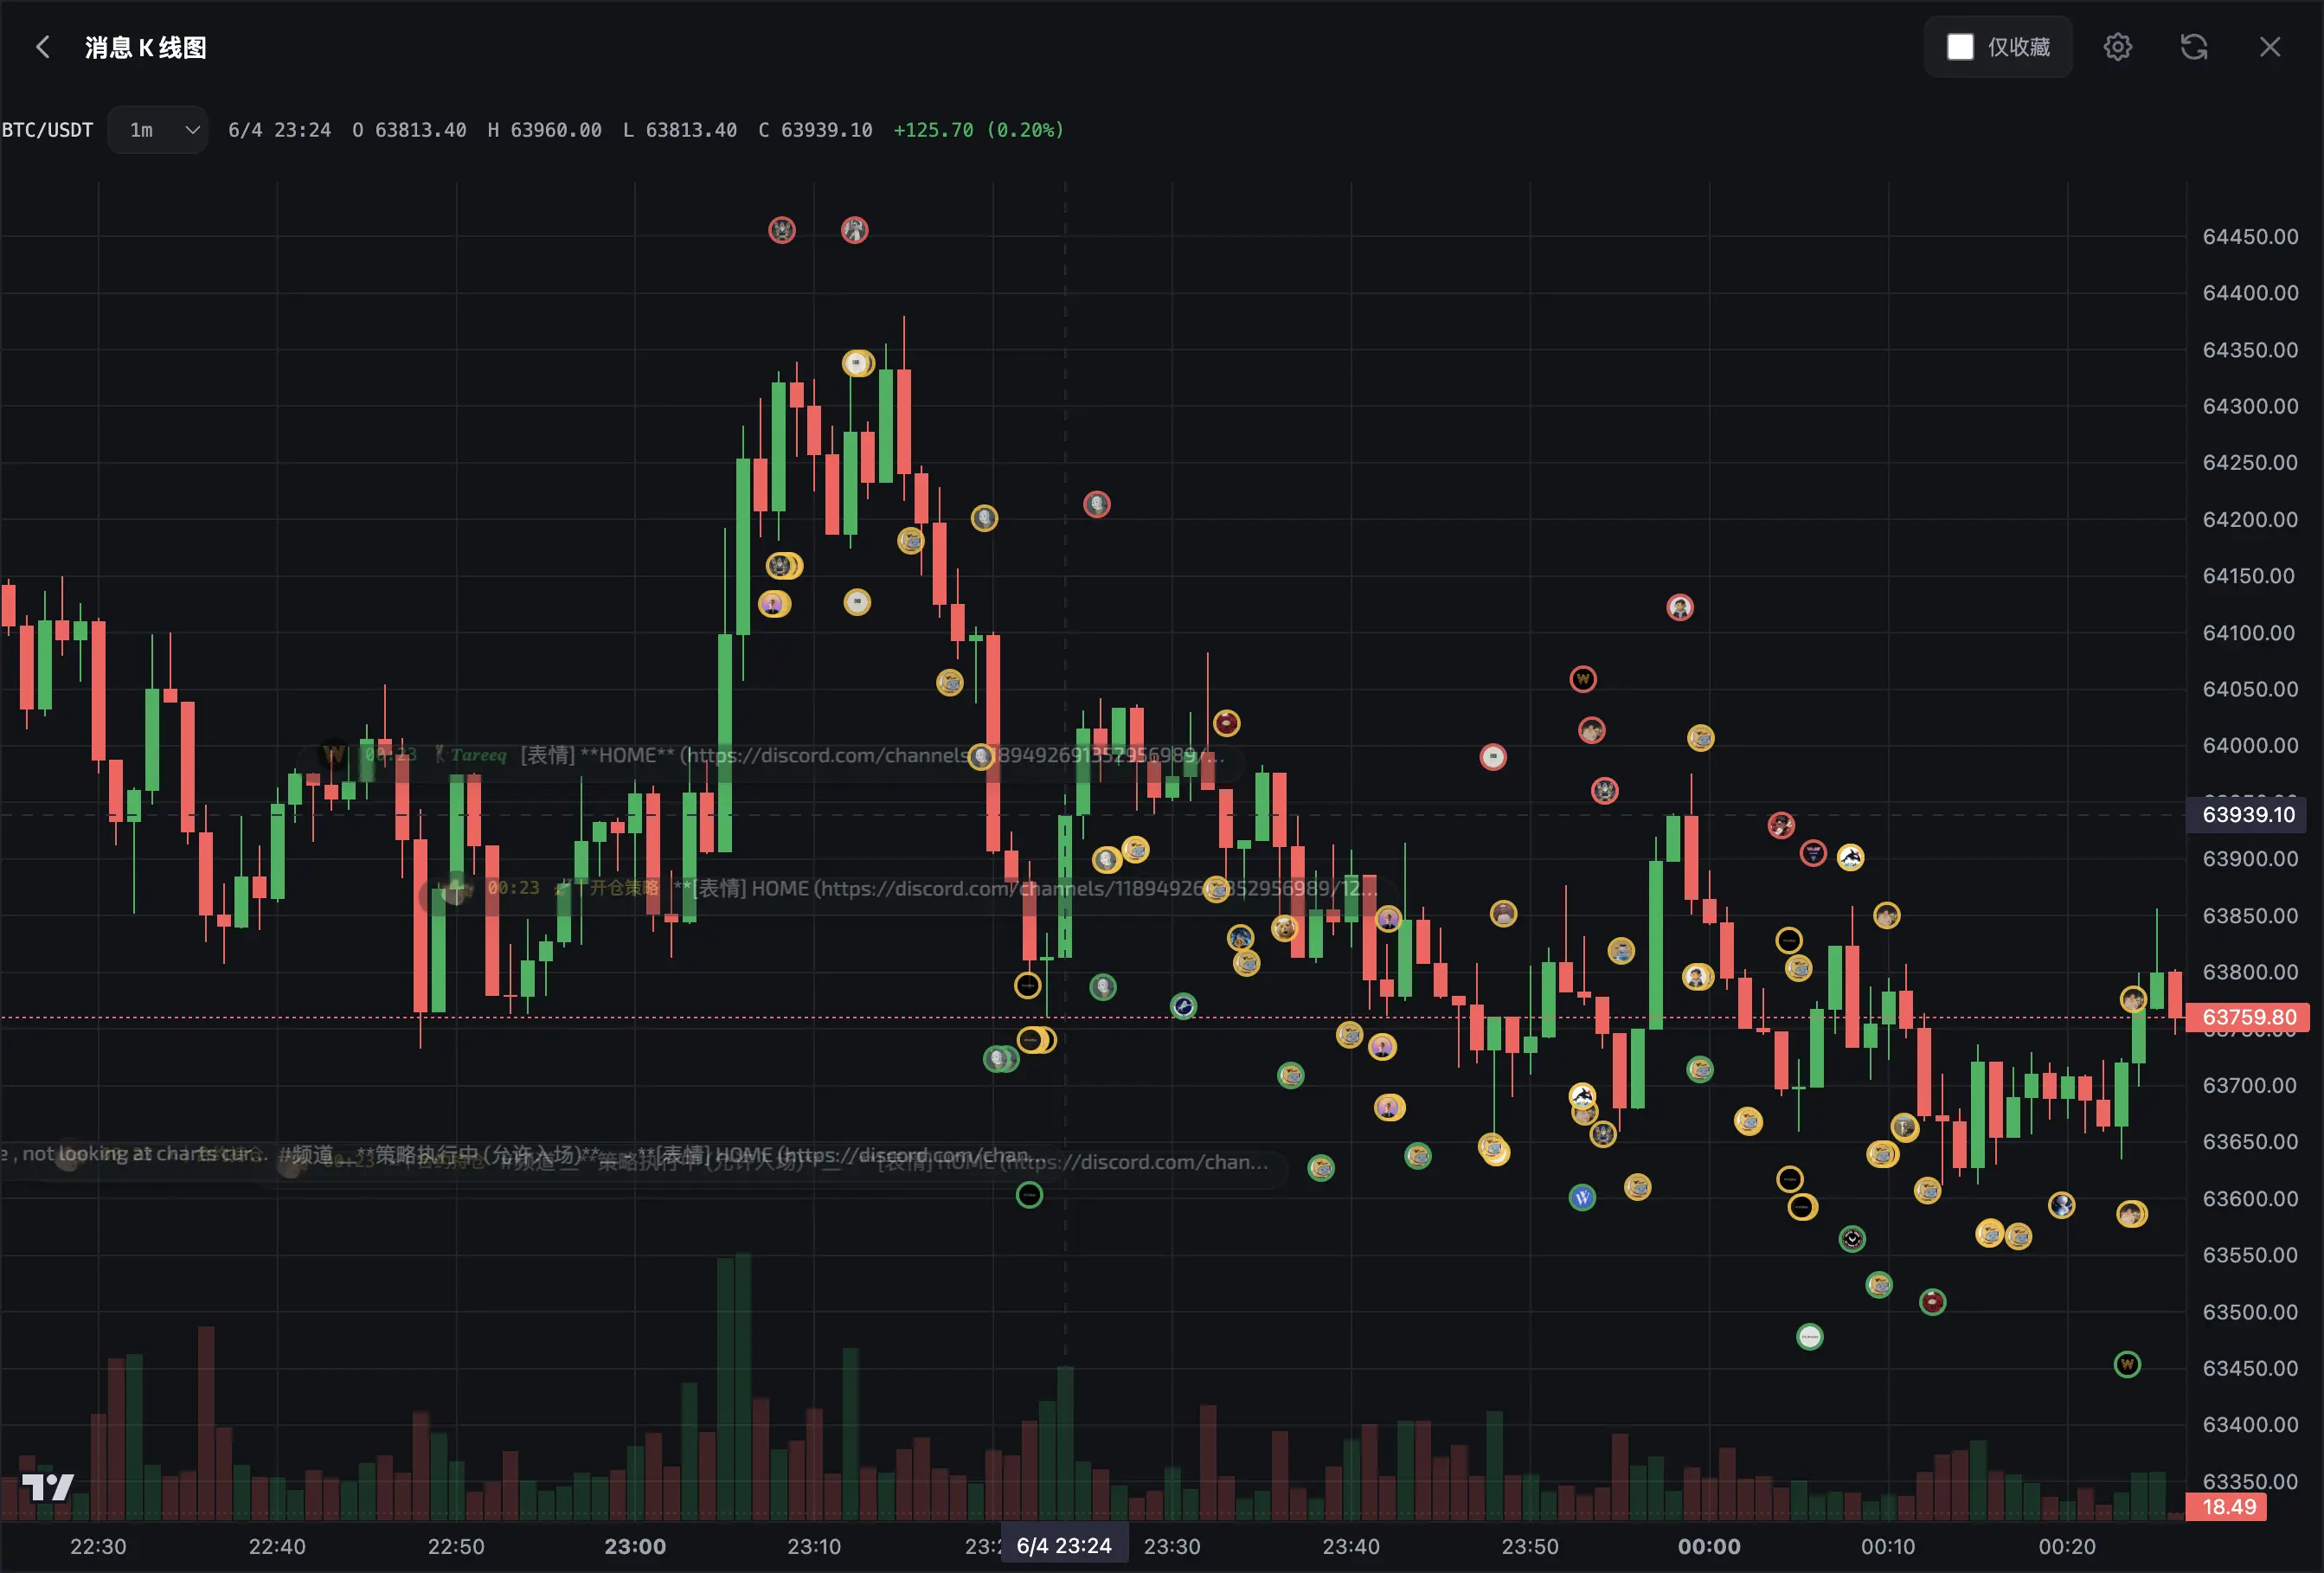Screen dimensions: 2324x1573
Task: Click the BTC/USDT symbol label
Action: coord(47,130)
